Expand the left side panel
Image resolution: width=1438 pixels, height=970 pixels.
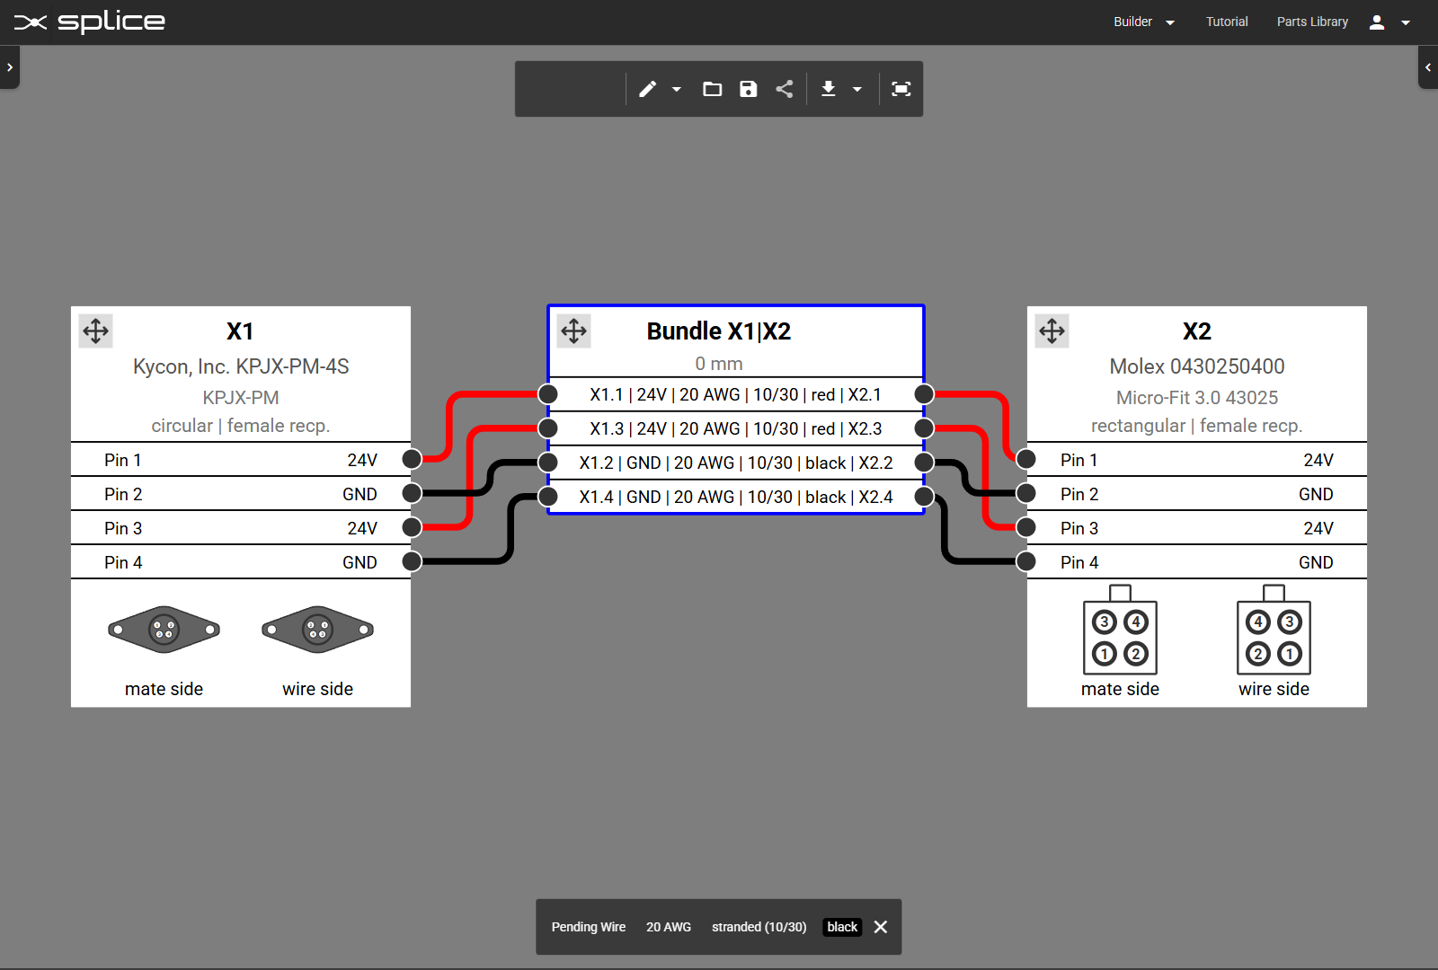click(x=10, y=66)
